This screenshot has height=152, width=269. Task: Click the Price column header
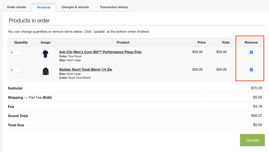coord(201,42)
